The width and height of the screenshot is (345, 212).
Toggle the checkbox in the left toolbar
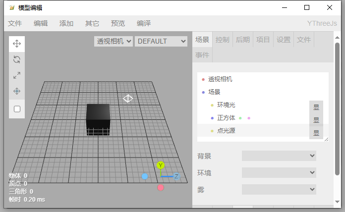17,109
